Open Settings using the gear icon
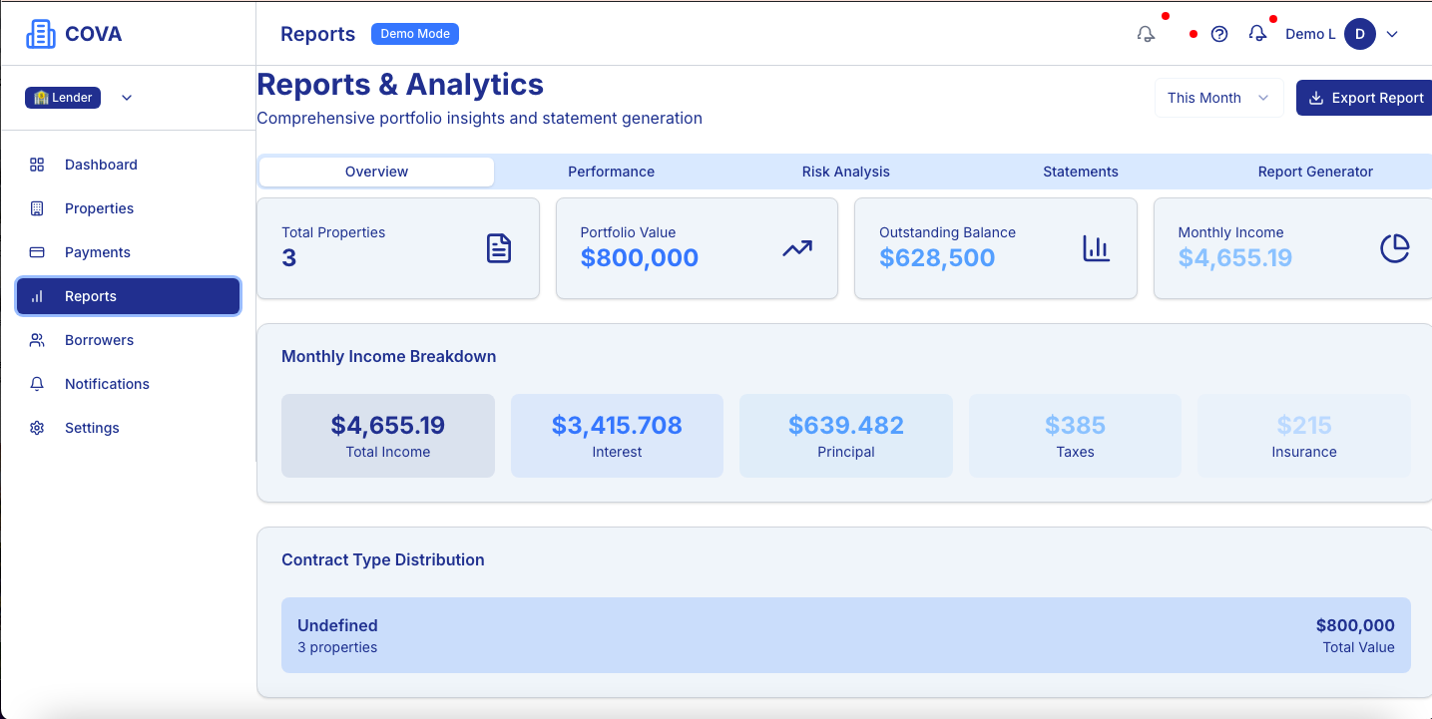Viewport: 1432px width, 719px height. coord(37,428)
